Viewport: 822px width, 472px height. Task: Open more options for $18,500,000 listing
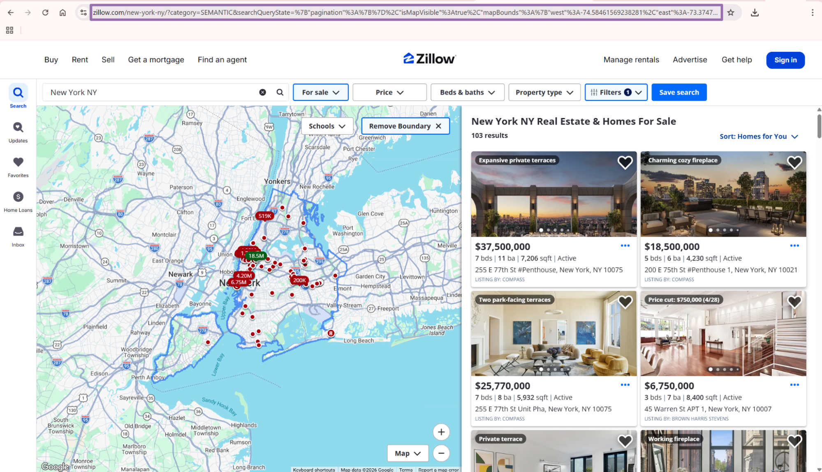tap(794, 246)
